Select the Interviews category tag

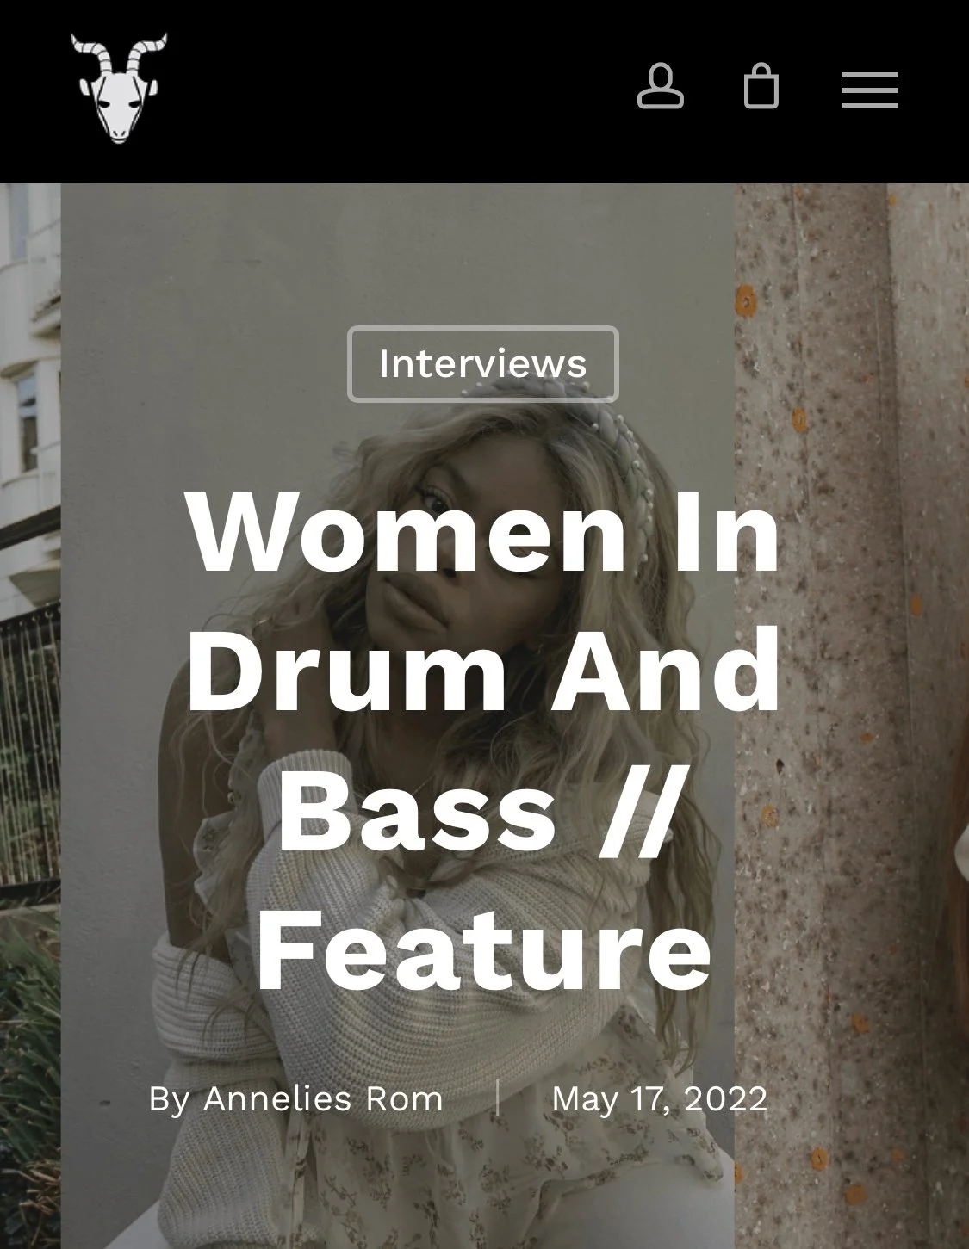483,363
